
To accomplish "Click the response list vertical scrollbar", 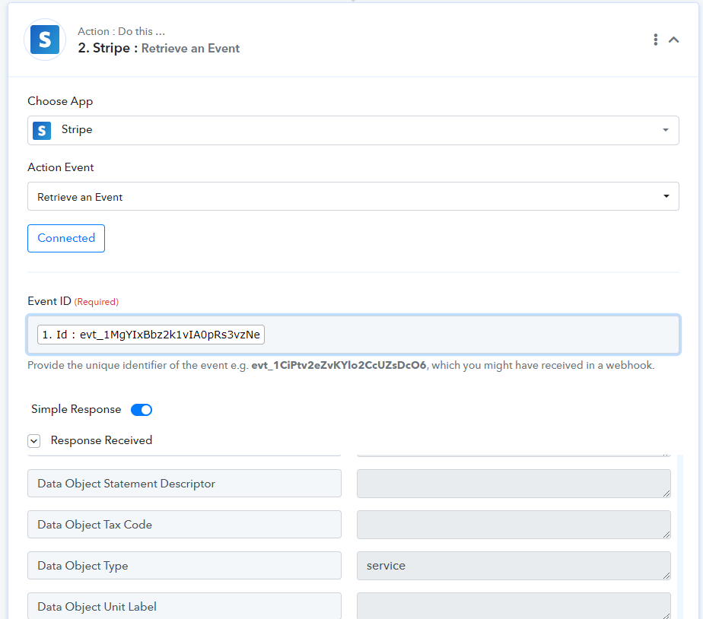I will click(680, 537).
